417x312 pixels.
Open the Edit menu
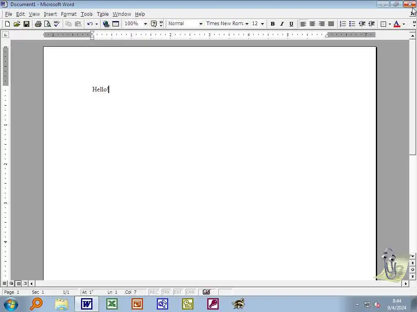pos(20,14)
